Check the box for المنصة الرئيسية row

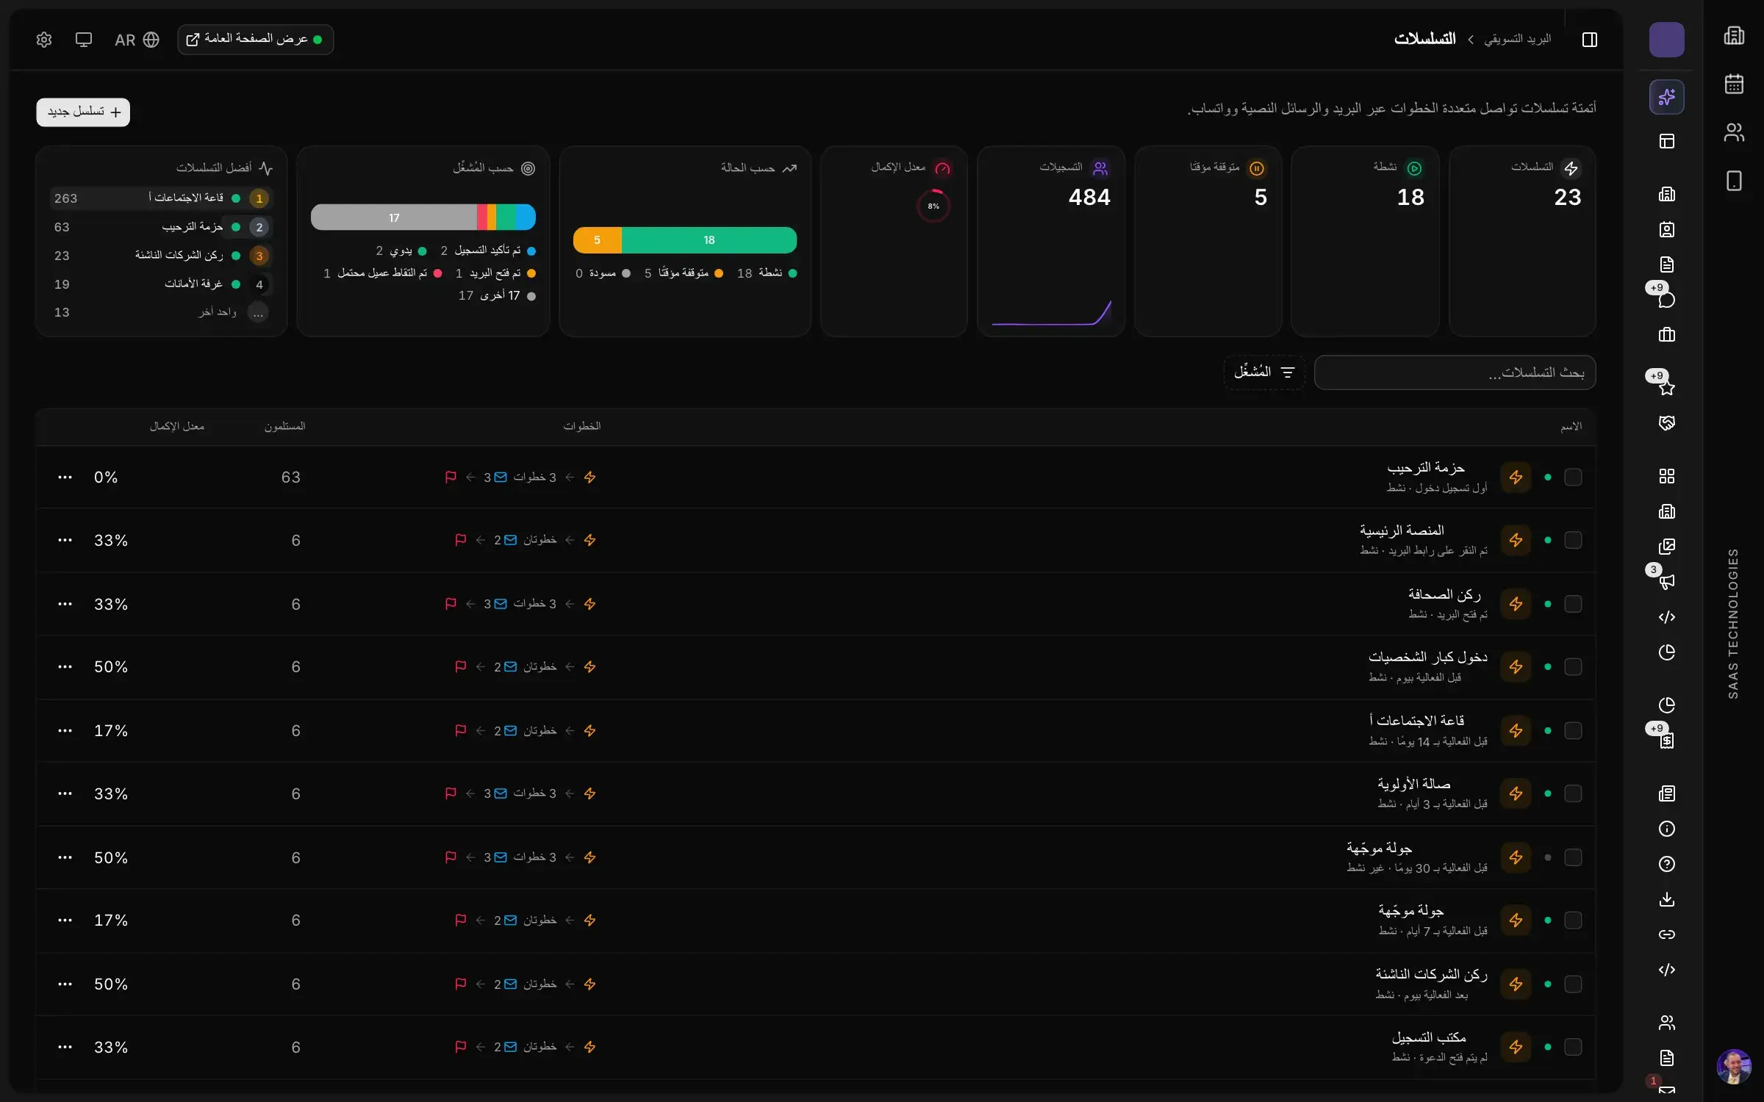(x=1573, y=541)
